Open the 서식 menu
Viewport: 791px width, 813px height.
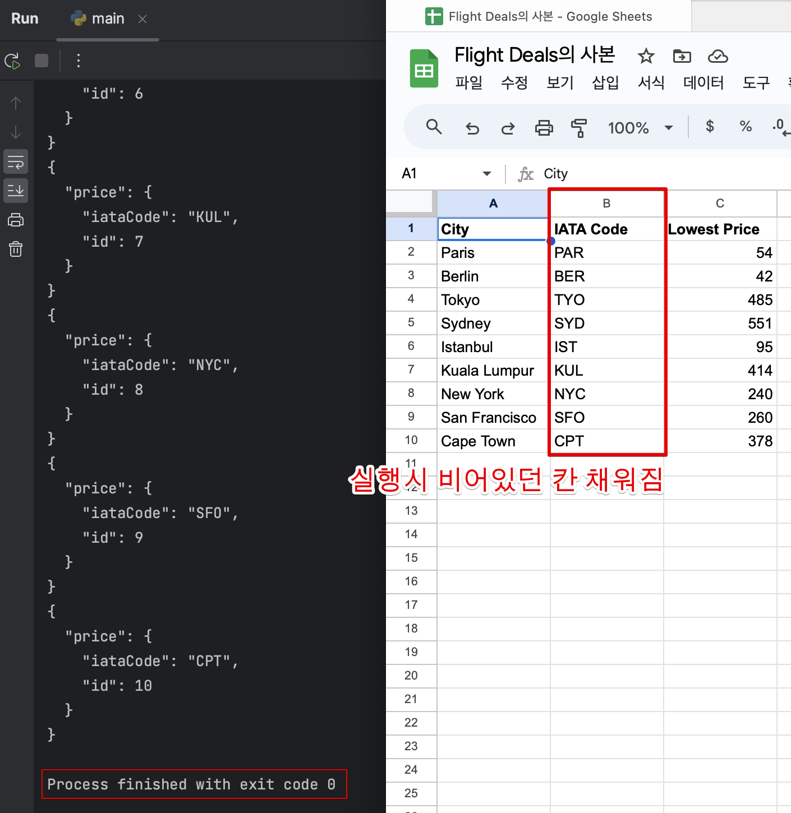(651, 83)
